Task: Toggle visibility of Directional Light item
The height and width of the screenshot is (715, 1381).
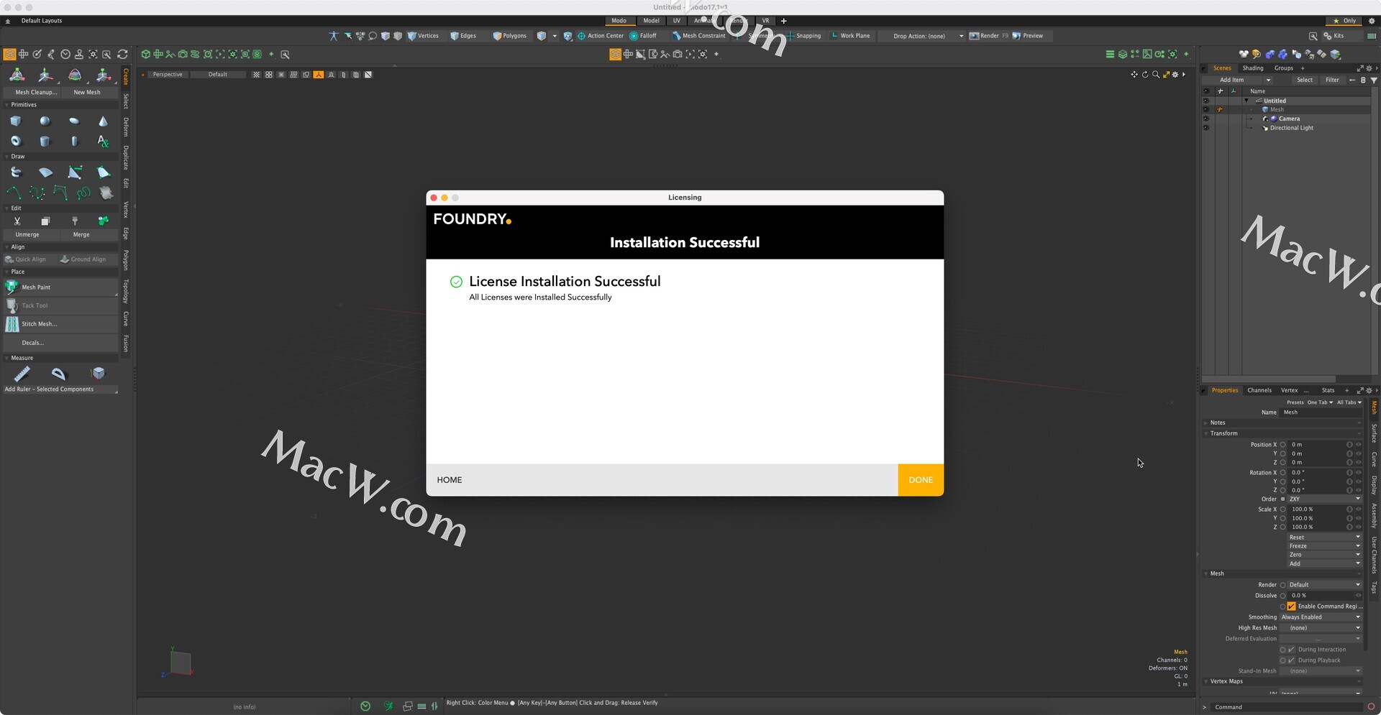Action: click(1206, 128)
